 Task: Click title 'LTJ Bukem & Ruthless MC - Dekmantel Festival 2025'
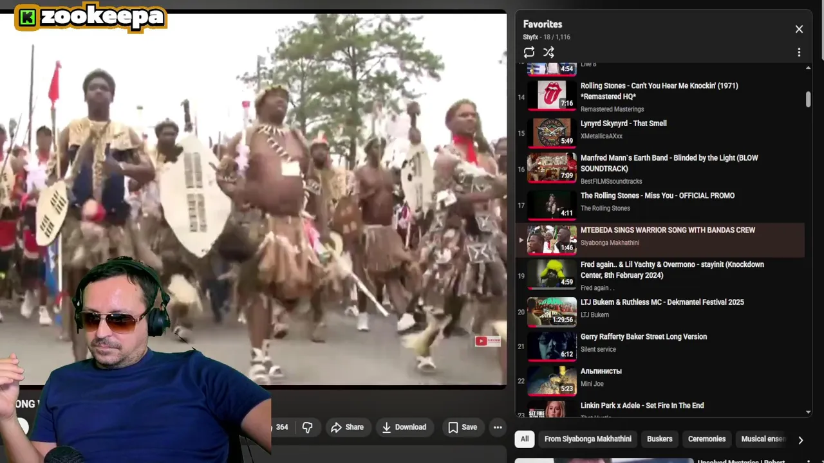662,302
